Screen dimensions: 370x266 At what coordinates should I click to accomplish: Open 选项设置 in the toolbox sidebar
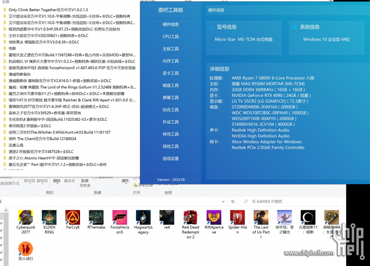pyautogui.click(x=171, y=158)
